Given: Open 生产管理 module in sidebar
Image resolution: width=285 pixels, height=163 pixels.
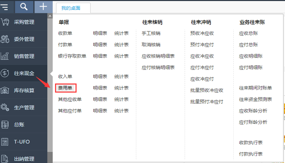Looking at the screenshot, I should click(x=24, y=107).
